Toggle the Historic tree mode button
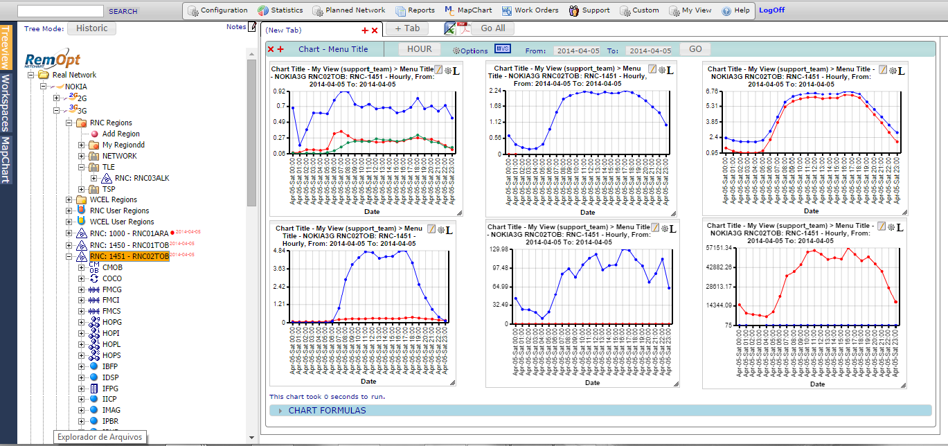Screen dimensions: 948x446 tap(92, 28)
